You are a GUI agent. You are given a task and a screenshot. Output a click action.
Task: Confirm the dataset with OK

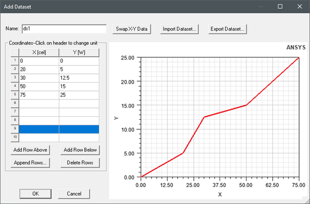tap(36, 194)
